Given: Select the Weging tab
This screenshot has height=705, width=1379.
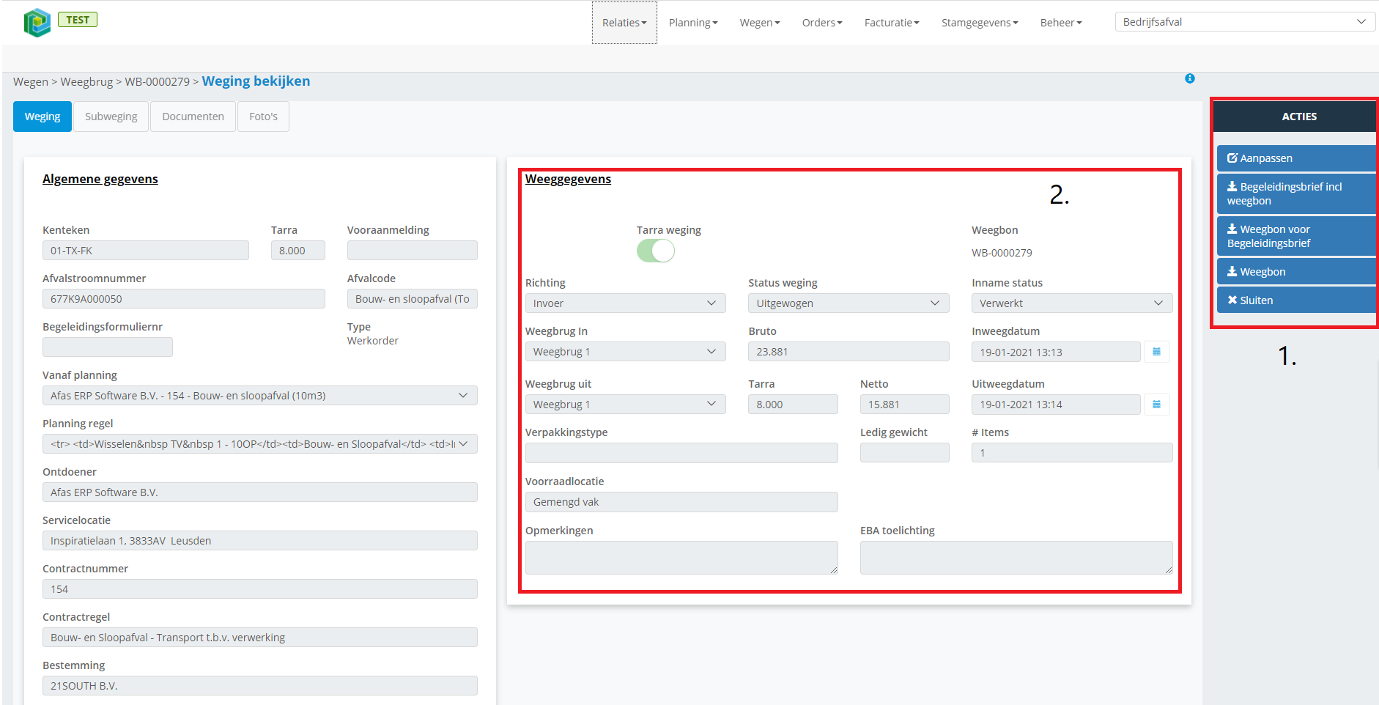Looking at the screenshot, I should pyautogui.click(x=42, y=117).
